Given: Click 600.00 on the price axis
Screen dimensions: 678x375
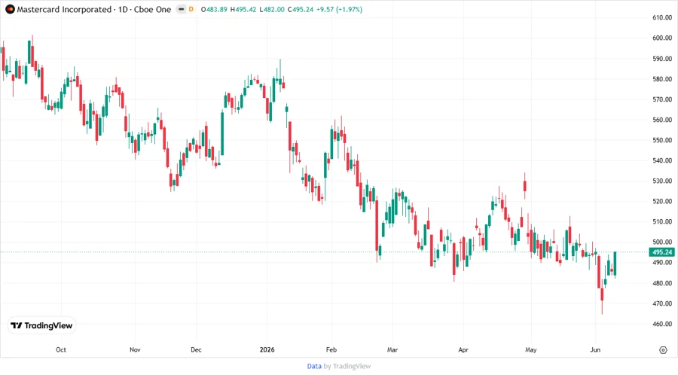Looking at the screenshot, I should coord(662,38).
